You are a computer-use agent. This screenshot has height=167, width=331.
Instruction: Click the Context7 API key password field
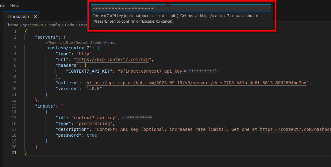[x=181, y=8]
